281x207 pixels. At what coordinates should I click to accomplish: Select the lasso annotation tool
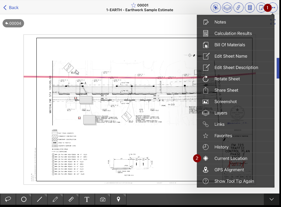[x=8, y=199]
